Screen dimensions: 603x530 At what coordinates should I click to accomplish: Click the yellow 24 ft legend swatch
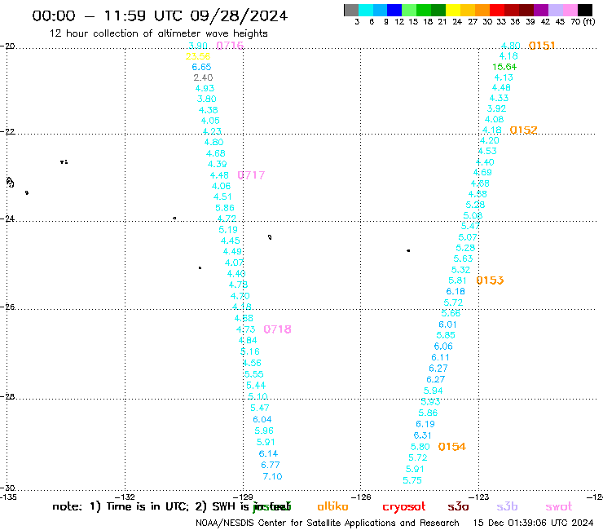click(x=453, y=11)
